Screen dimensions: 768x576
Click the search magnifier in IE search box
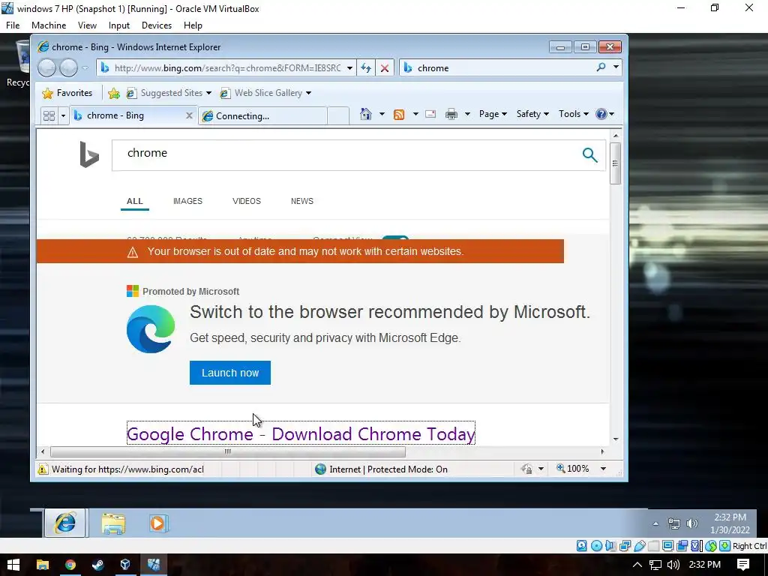coord(601,67)
